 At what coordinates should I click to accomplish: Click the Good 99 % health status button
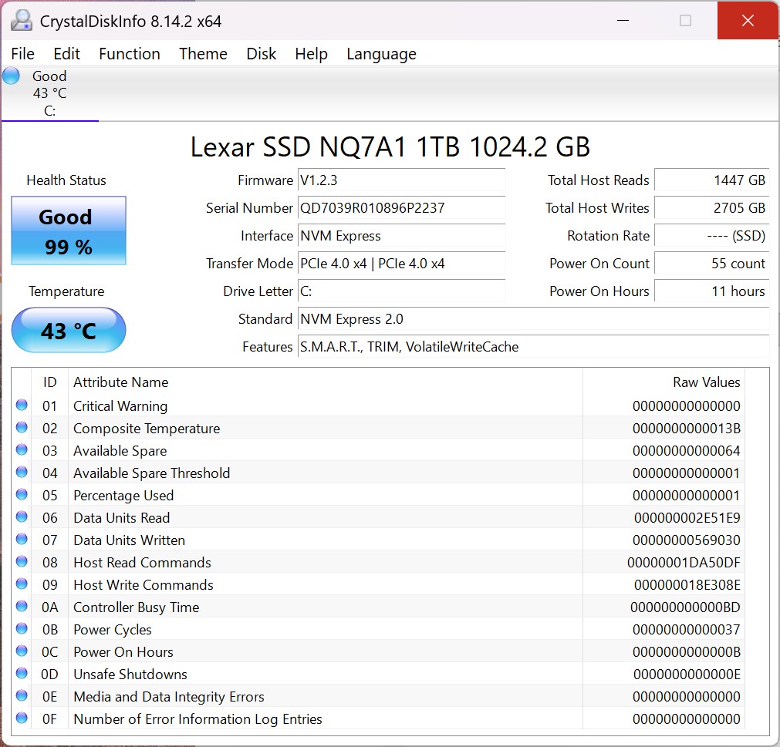[x=68, y=230]
